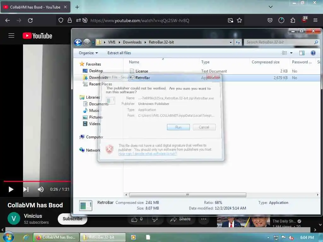Click muted volume tray icon
The width and height of the screenshot is (323, 242).
[291, 238]
